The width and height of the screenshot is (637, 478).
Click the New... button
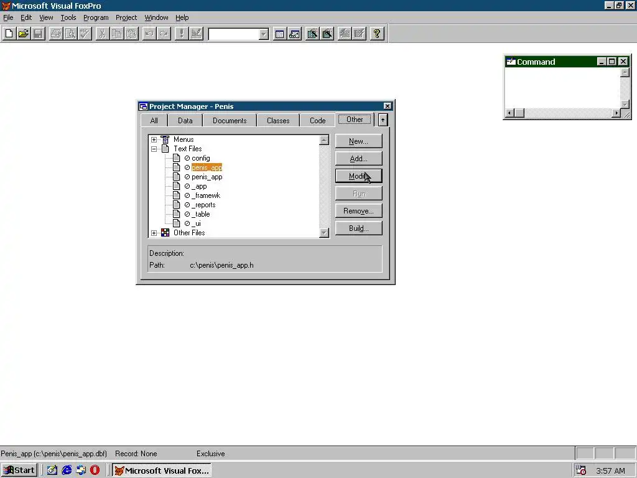(359, 141)
